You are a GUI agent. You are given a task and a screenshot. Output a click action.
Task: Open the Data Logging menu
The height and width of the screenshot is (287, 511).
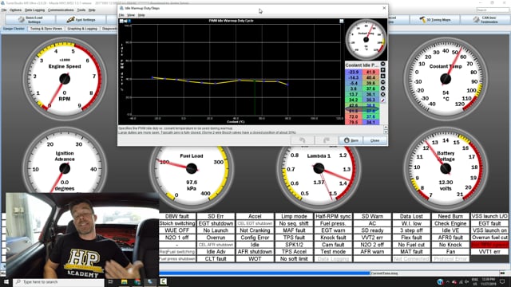pyautogui.click(x=35, y=10)
